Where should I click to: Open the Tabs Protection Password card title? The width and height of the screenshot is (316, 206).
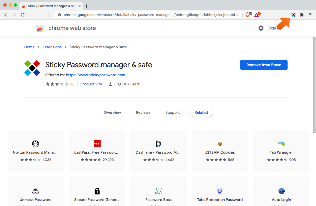tap(220, 200)
